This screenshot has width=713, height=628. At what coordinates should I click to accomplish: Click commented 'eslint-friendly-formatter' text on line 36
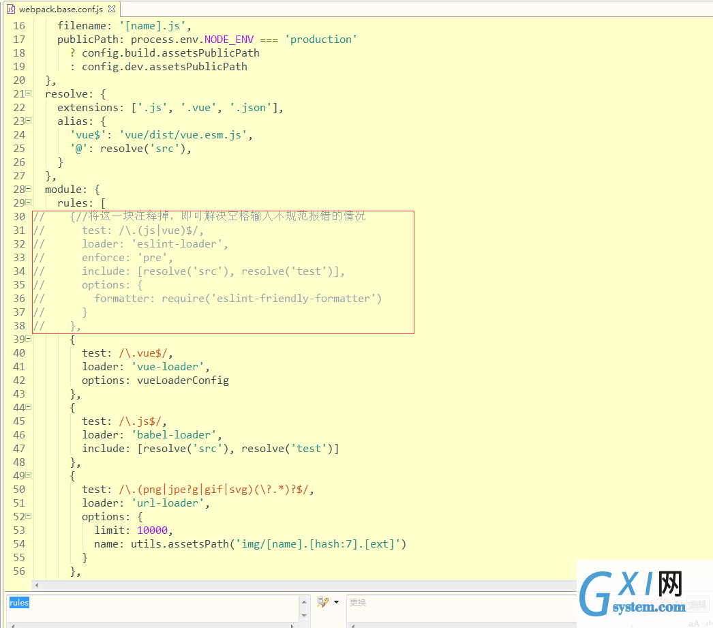293,299
